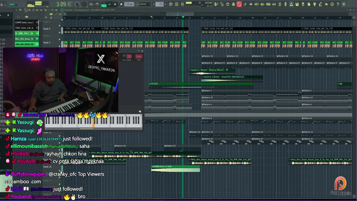The width and height of the screenshot is (357, 201).
Task: Toggle the magnet snap icon in playlist toolbar
Action: (20, 10)
